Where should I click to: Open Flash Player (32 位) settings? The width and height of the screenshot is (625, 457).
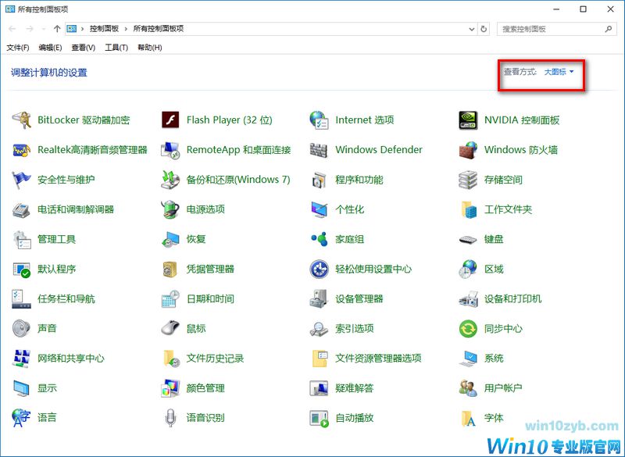(x=229, y=120)
